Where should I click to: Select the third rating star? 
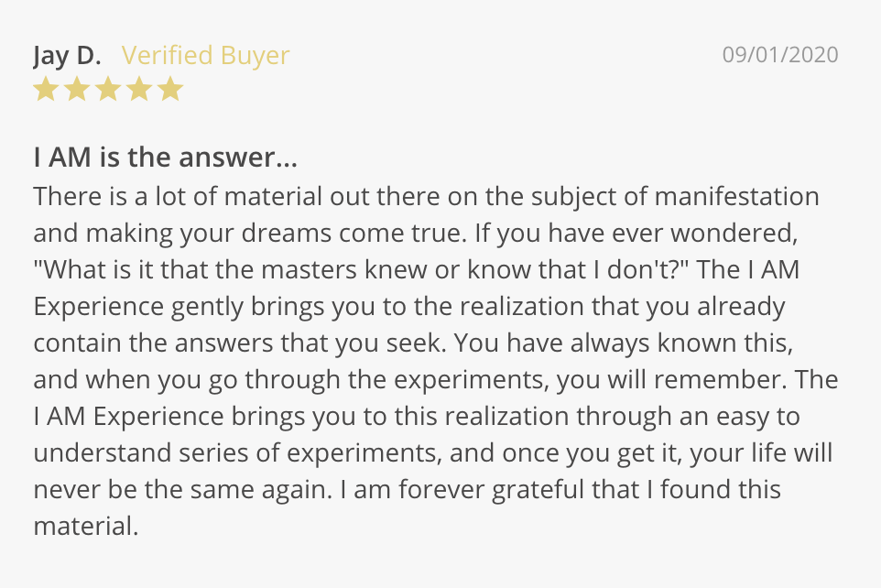point(108,89)
